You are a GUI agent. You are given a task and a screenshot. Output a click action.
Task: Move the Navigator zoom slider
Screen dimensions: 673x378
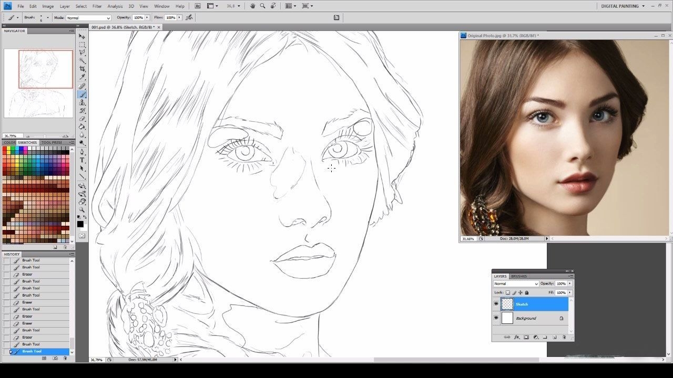[x=45, y=136]
